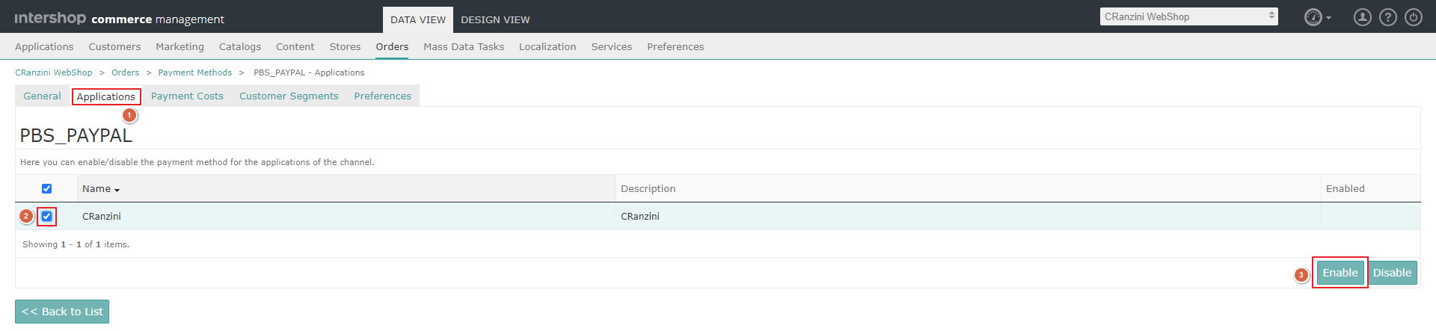This screenshot has width=1436, height=331.
Task: Select the Applications sub-tab
Action: click(x=106, y=97)
